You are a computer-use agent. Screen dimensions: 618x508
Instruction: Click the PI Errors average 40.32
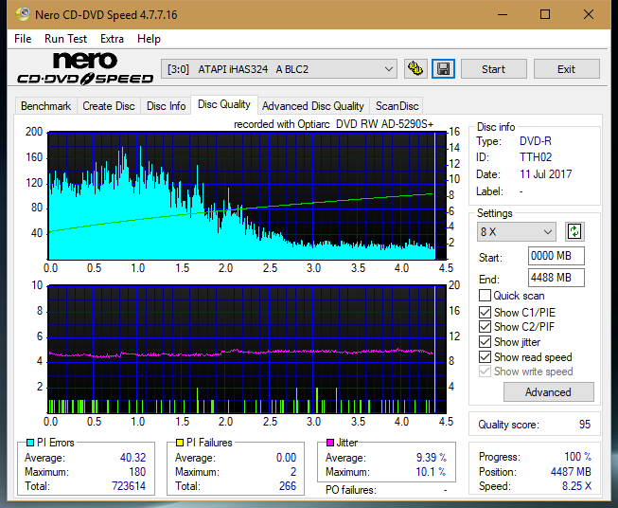tap(132, 458)
